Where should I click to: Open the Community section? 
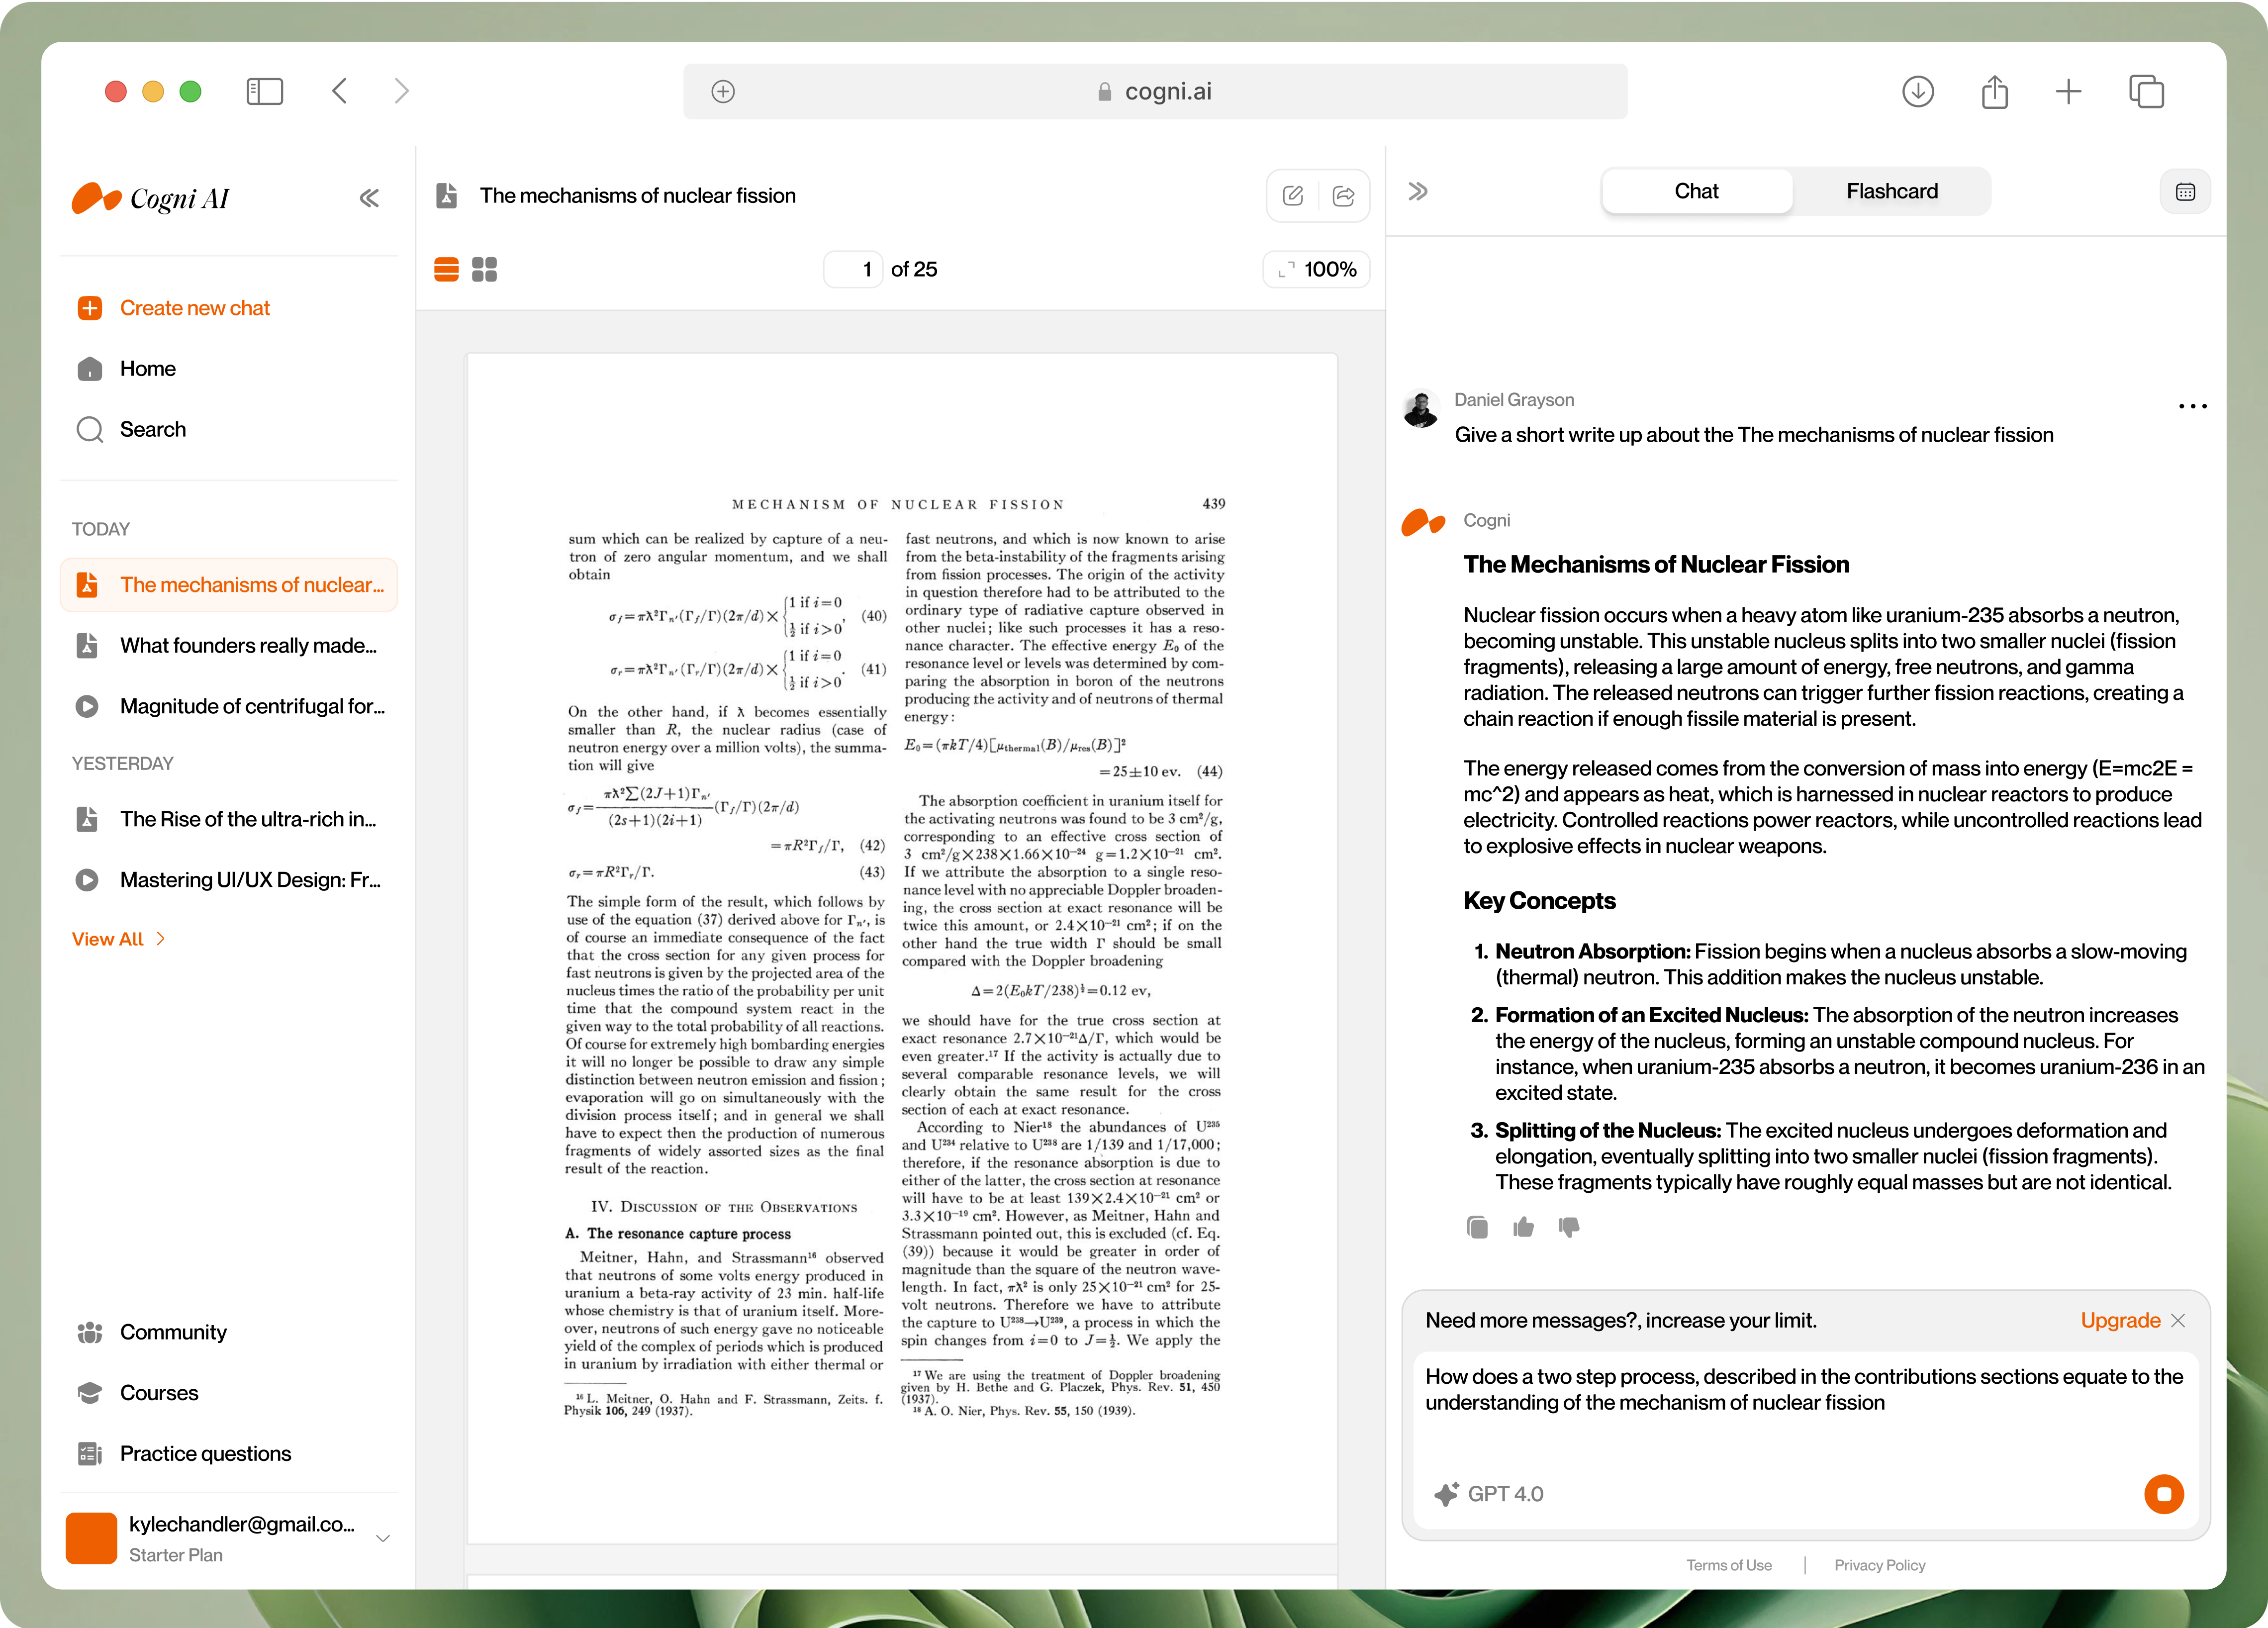point(152,1333)
